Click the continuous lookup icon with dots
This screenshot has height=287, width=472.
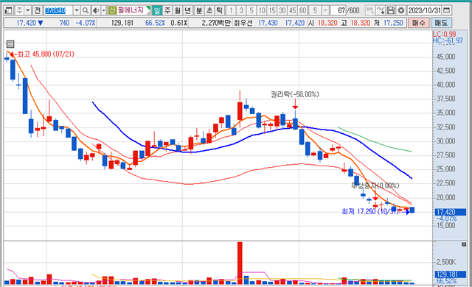(370, 11)
